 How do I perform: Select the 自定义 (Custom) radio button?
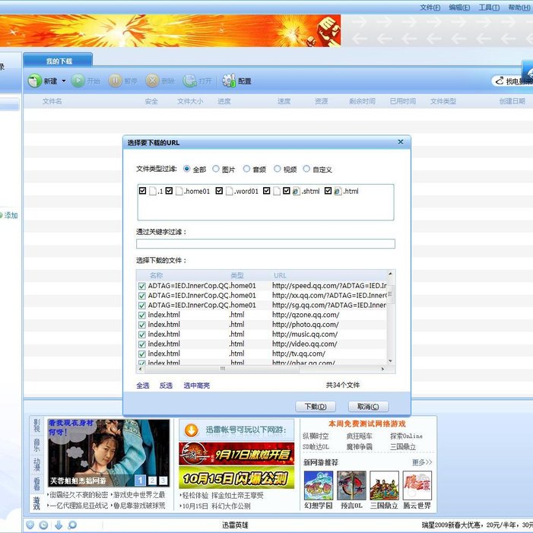(306, 169)
